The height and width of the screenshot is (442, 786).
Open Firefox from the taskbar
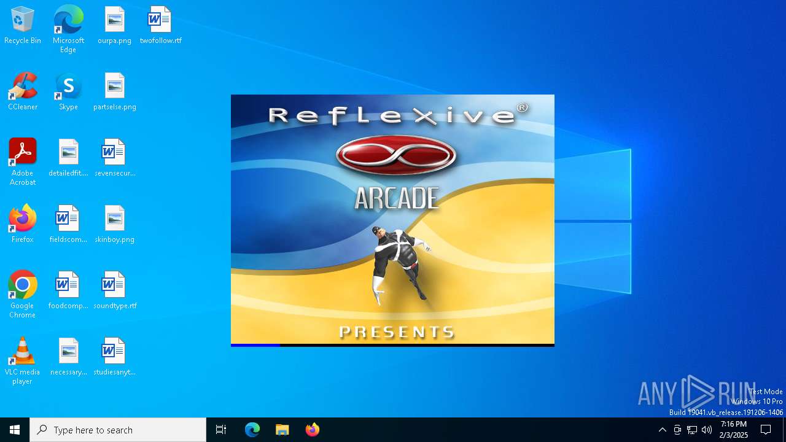pos(313,430)
